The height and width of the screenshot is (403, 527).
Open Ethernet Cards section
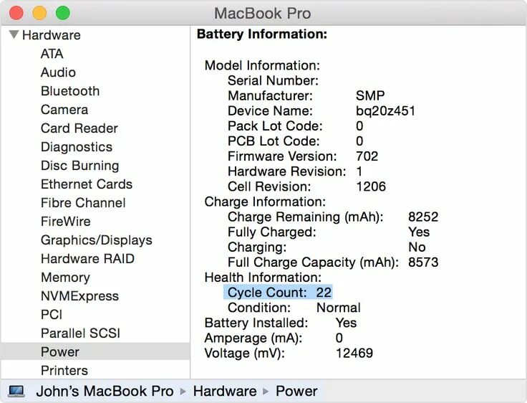pos(87,184)
